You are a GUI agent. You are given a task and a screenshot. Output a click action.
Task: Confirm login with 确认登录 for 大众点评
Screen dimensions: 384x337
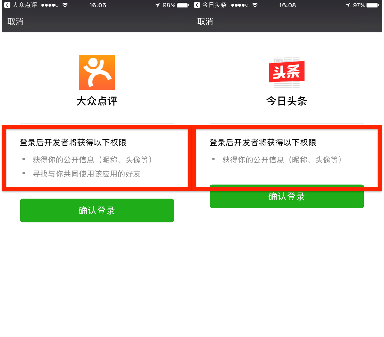click(x=97, y=210)
